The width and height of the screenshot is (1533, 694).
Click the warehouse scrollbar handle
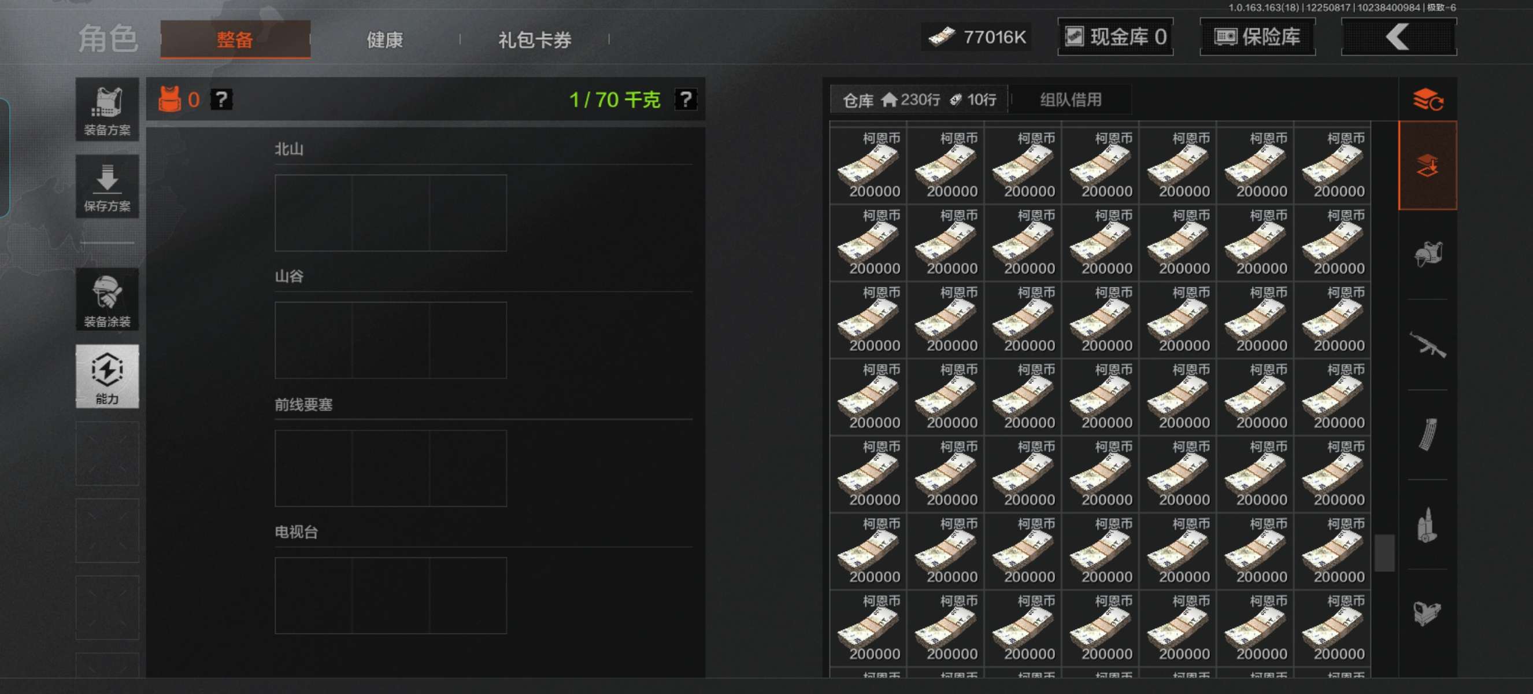point(1384,553)
